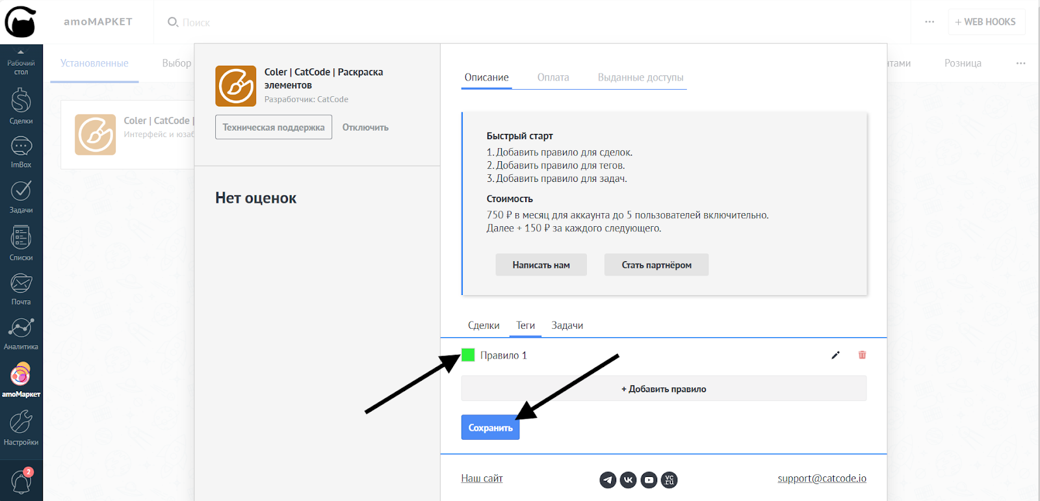The image size is (1040, 501).
Task: Expand the three-dots menu near WEB HOOKS
Action: [x=929, y=22]
